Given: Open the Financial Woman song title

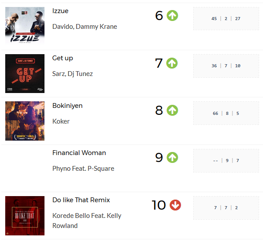Looking at the screenshot, I should 79,153.
